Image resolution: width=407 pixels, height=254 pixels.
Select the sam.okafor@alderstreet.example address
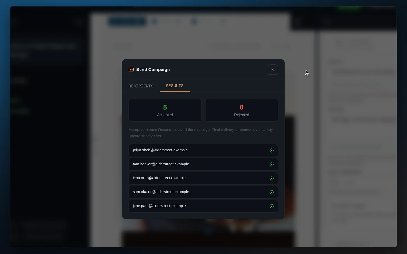pos(161,192)
